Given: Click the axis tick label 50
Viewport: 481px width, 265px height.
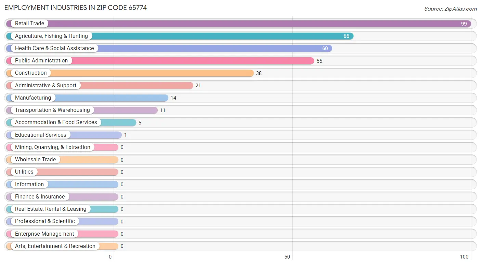Looking at the screenshot, I should pyautogui.click(x=287, y=257).
